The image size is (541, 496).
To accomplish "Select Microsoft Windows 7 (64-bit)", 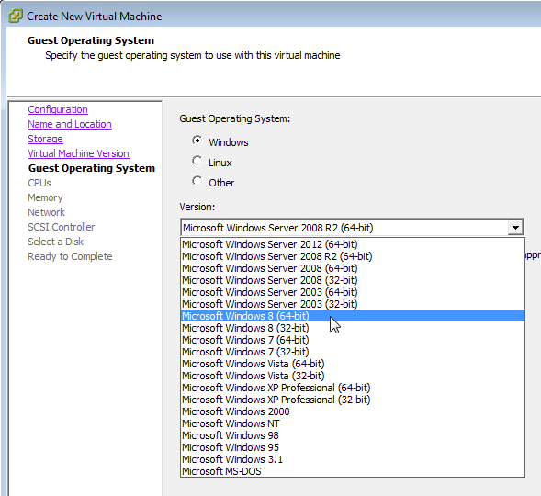I will [x=353, y=340].
